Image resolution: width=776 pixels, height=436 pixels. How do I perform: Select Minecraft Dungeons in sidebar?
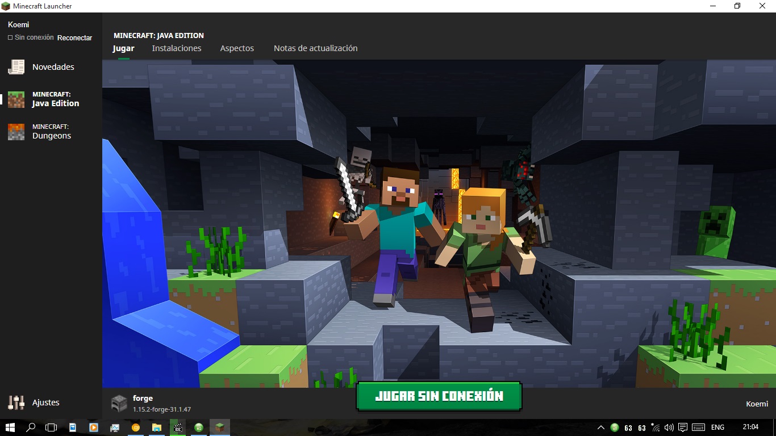pyautogui.click(x=51, y=132)
